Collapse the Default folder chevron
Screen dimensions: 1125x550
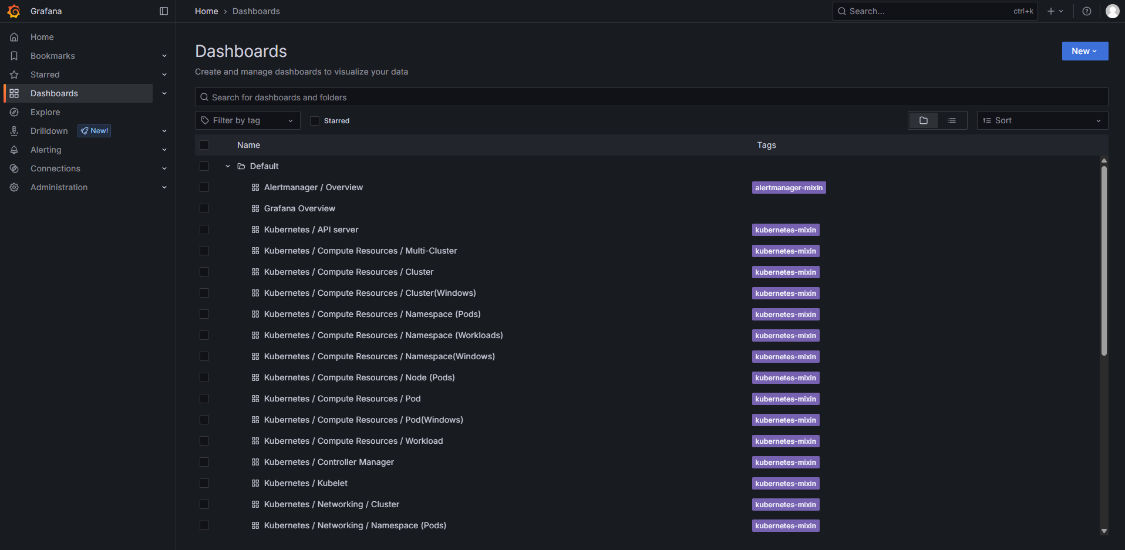228,166
